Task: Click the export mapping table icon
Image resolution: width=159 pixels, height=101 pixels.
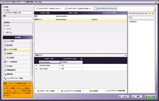Action: click(x=66, y=8)
